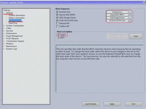Enable the Cardbus NIC checkbox
The width and height of the screenshot is (146, 109).
[57, 26]
